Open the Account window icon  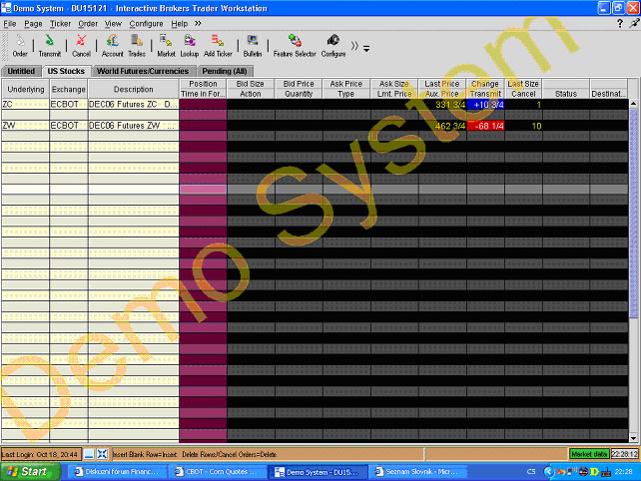pyautogui.click(x=113, y=45)
